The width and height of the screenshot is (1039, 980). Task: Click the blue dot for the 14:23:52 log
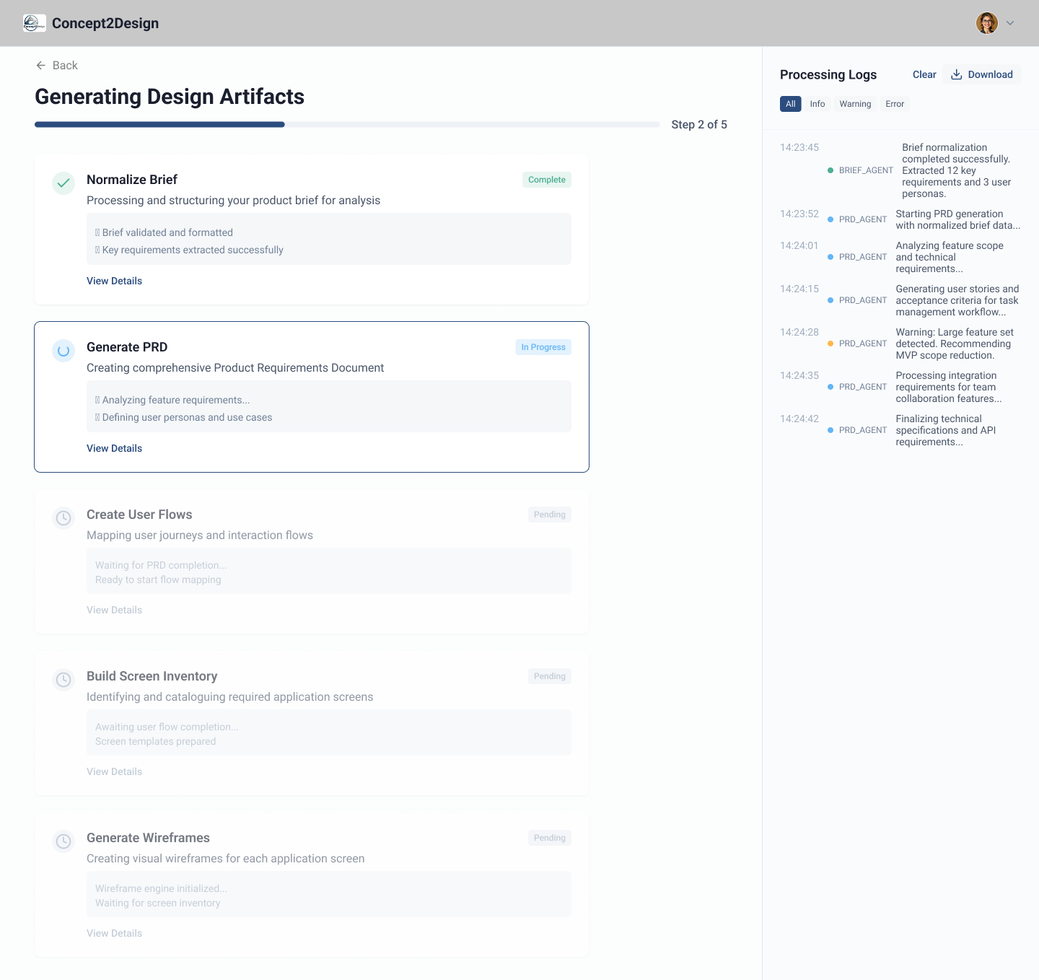[830, 219]
